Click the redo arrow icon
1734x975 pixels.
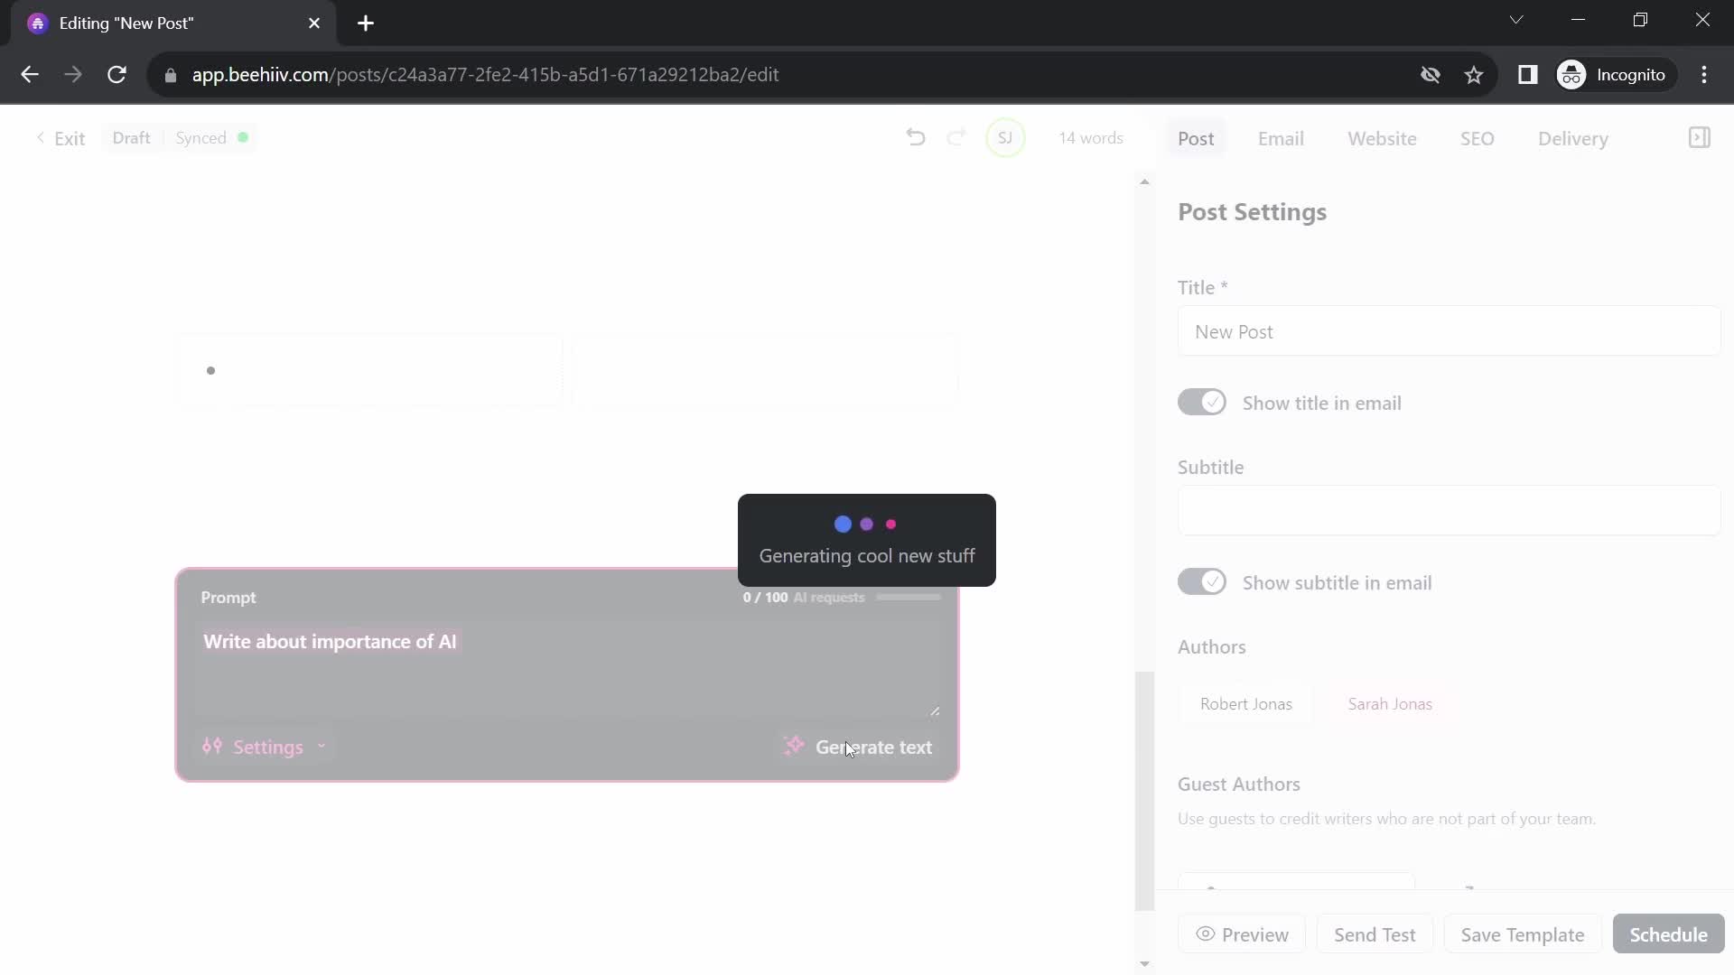[956, 138]
